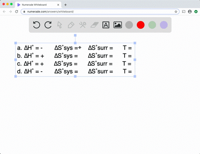
Task: Click 'ΔH° = -' in row d
Action: 33,72
